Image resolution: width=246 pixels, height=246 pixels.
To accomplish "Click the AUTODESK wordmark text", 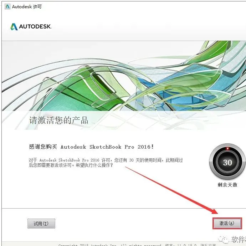I will [35, 26].
